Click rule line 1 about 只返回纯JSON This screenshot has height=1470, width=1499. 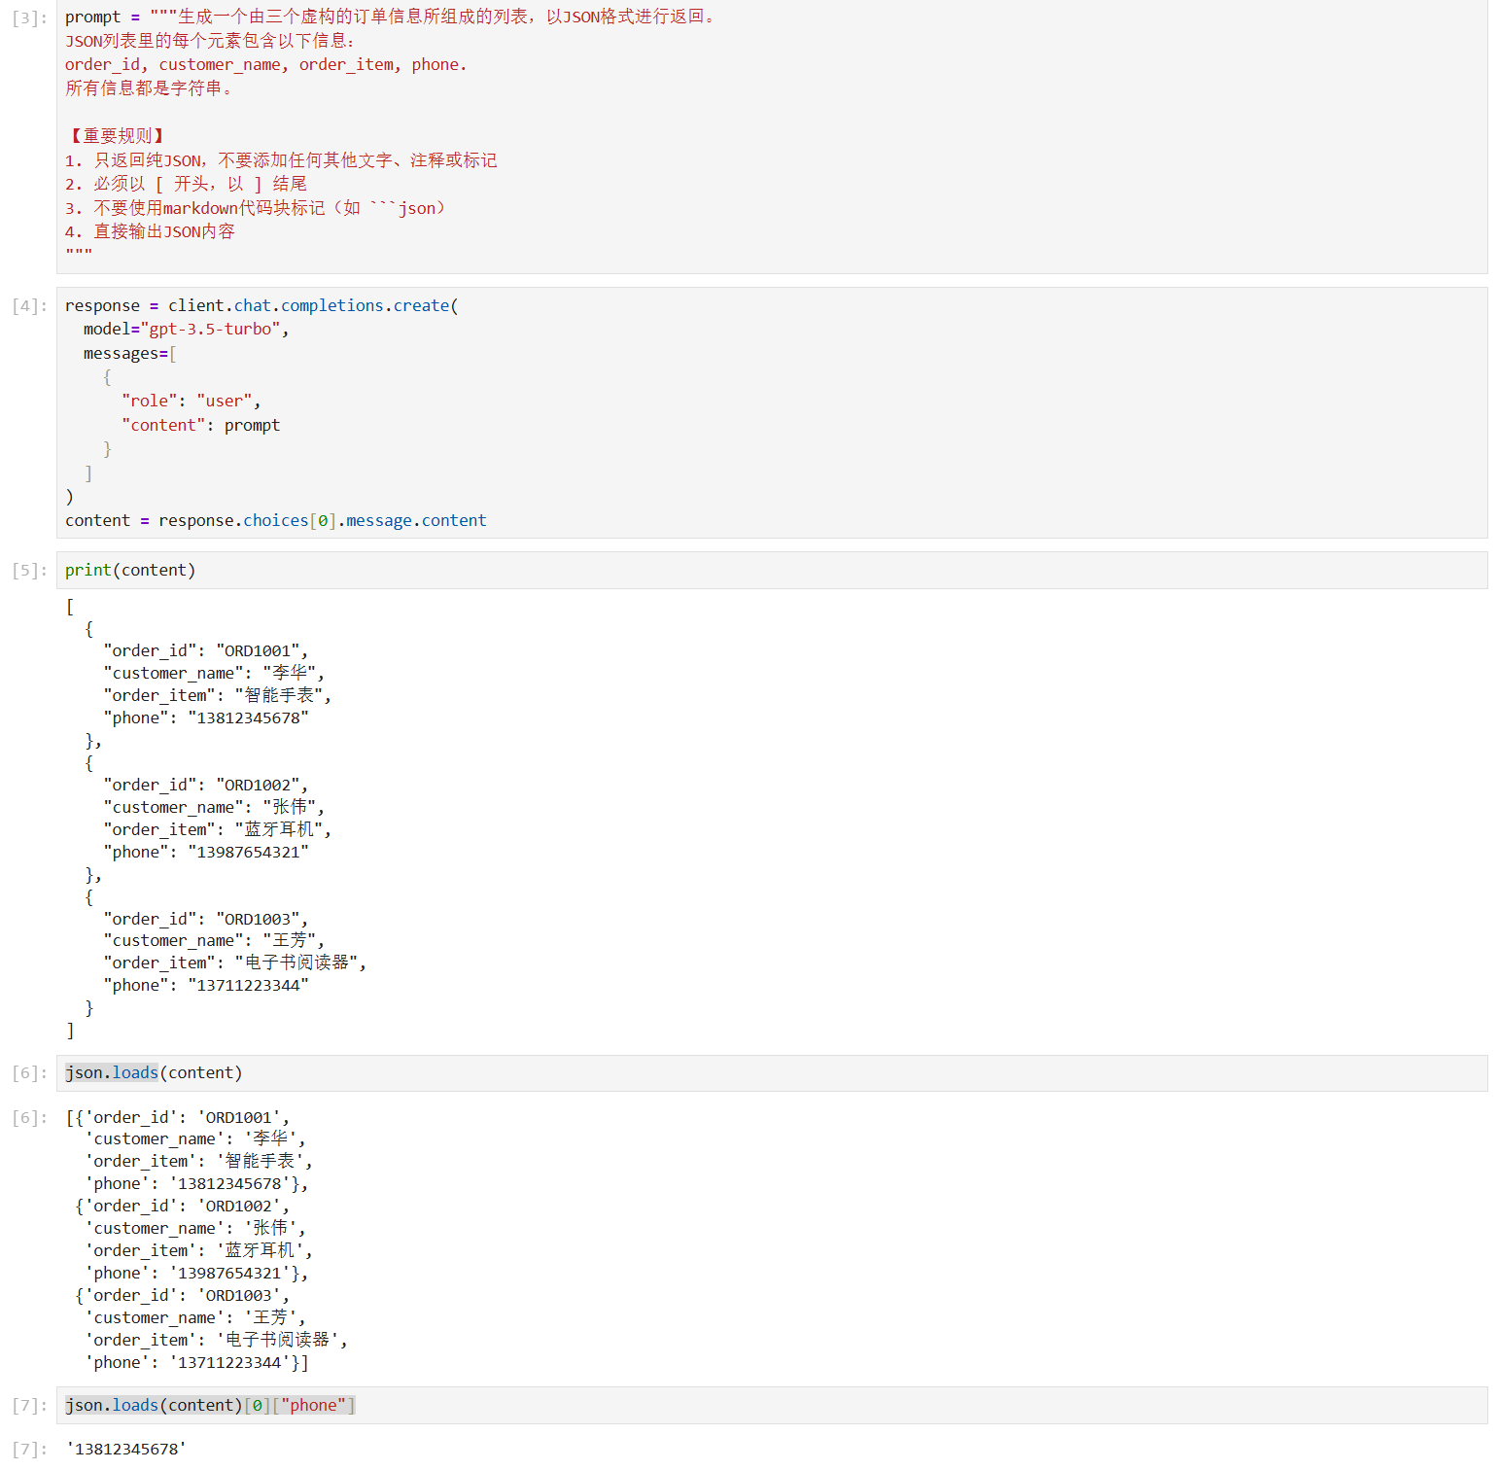point(281,159)
